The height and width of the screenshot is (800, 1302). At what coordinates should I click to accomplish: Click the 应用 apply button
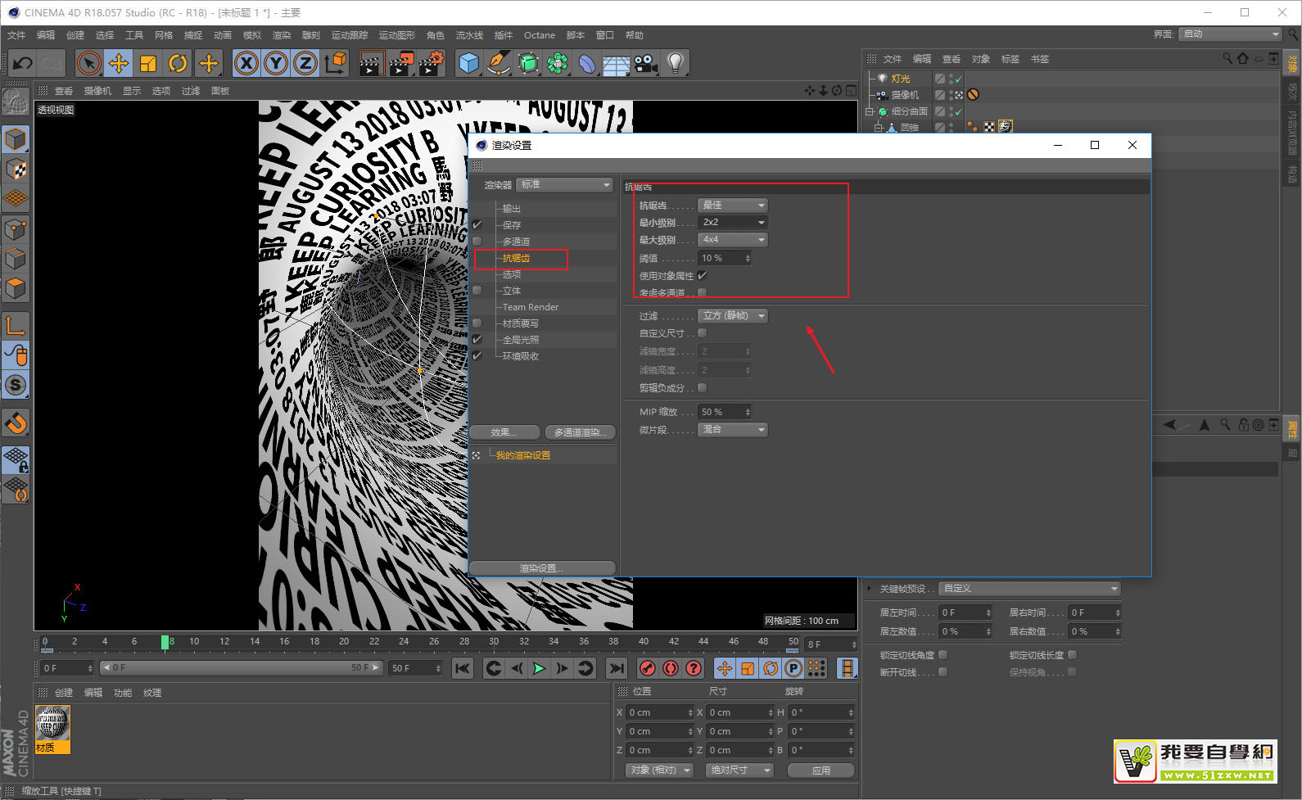tap(821, 771)
